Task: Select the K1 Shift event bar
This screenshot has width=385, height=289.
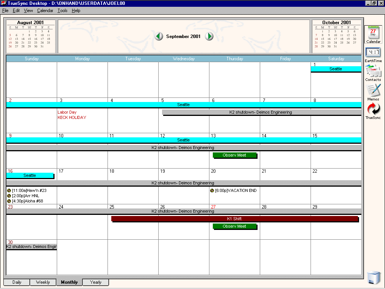Action: pos(234,219)
